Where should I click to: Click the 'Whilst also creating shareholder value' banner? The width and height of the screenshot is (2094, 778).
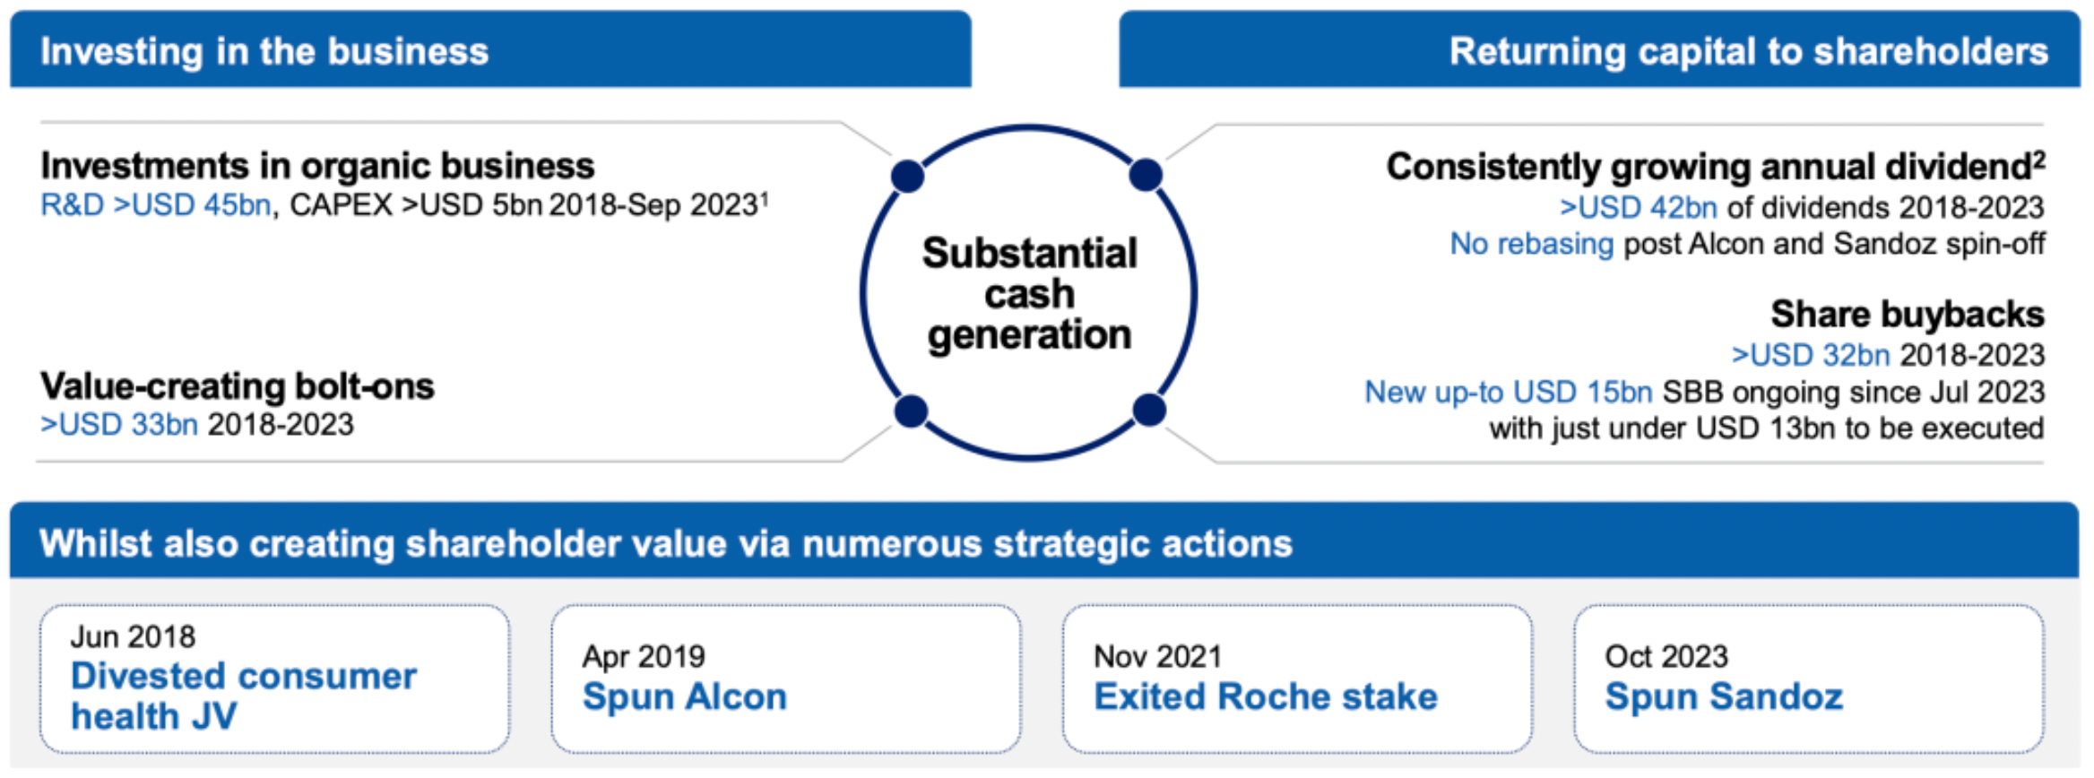[x=665, y=543]
